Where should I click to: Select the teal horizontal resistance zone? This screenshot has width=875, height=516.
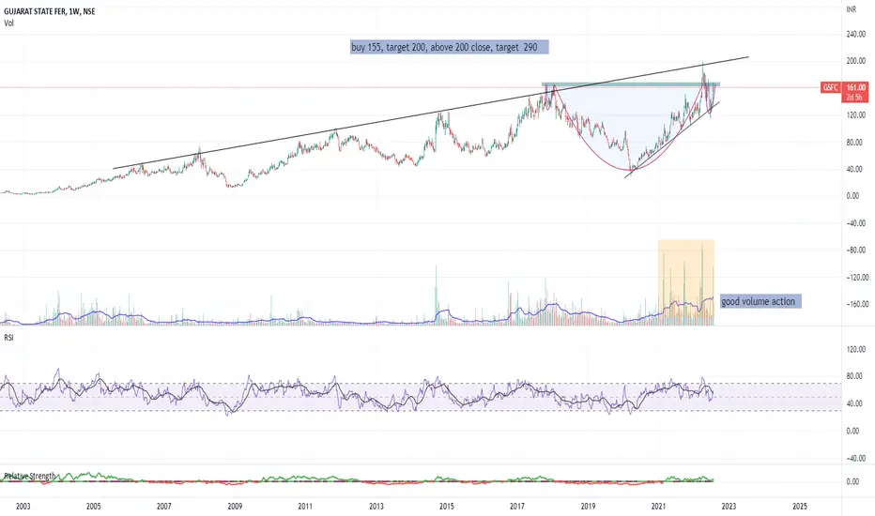click(x=631, y=84)
